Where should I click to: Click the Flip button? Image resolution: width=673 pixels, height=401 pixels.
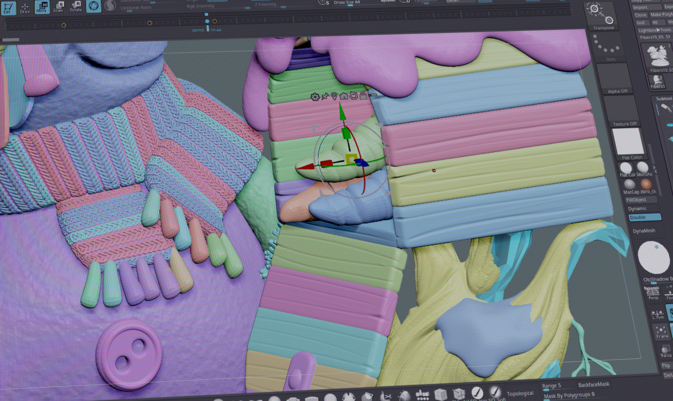click(x=666, y=366)
